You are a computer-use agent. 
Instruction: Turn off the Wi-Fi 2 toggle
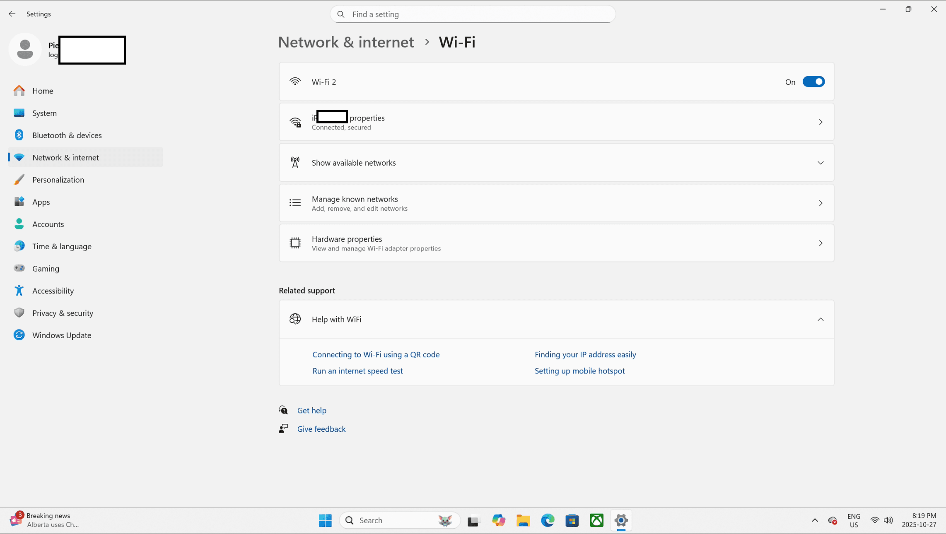[x=813, y=82]
